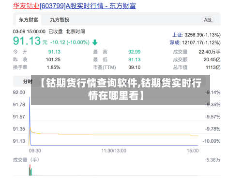
Task: Click the 市盈(TTM) value 39.10
Action: (135, 67)
